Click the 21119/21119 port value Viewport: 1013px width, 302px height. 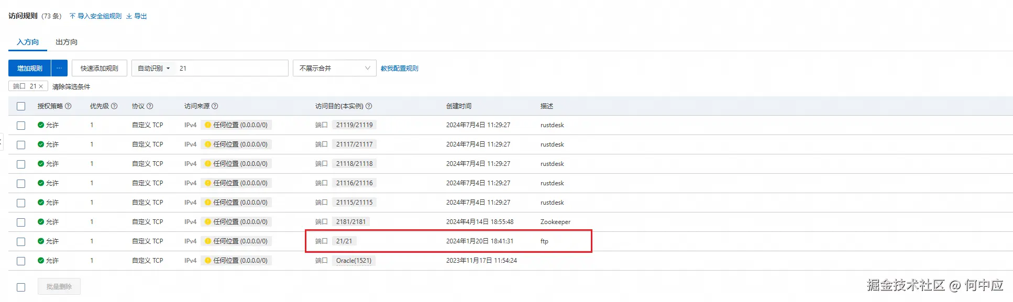(x=355, y=125)
